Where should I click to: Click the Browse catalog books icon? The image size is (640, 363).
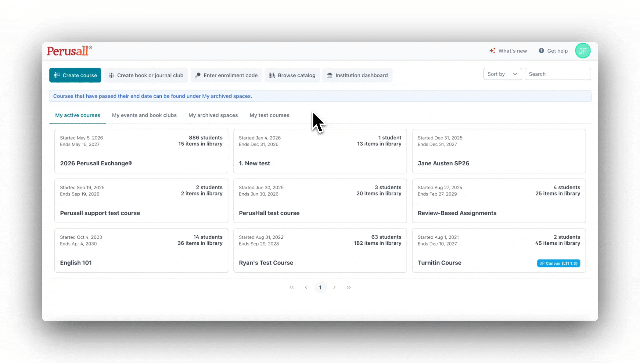(272, 75)
